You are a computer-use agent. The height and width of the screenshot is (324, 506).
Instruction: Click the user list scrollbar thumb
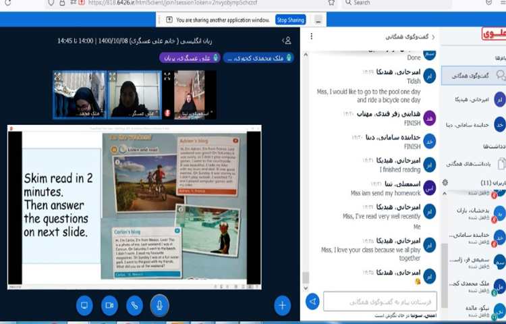[445, 275]
